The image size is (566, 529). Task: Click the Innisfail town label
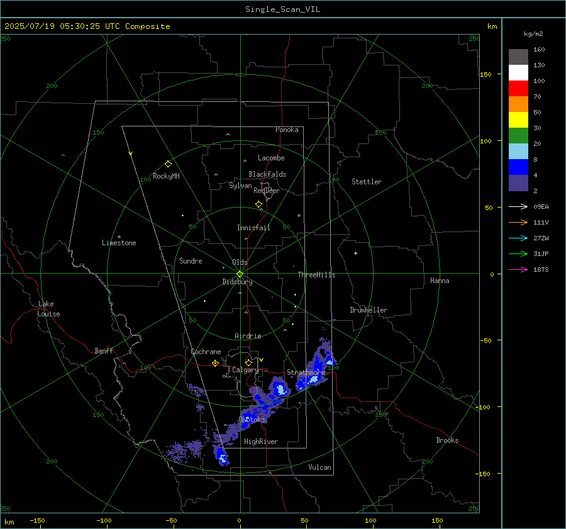click(253, 228)
